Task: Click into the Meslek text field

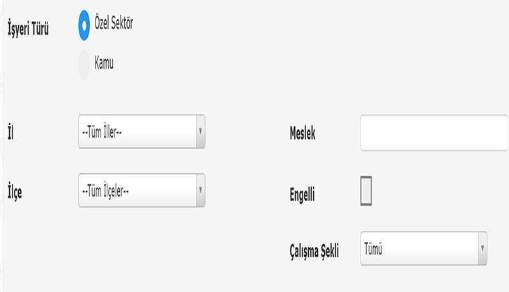Action: [433, 133]
